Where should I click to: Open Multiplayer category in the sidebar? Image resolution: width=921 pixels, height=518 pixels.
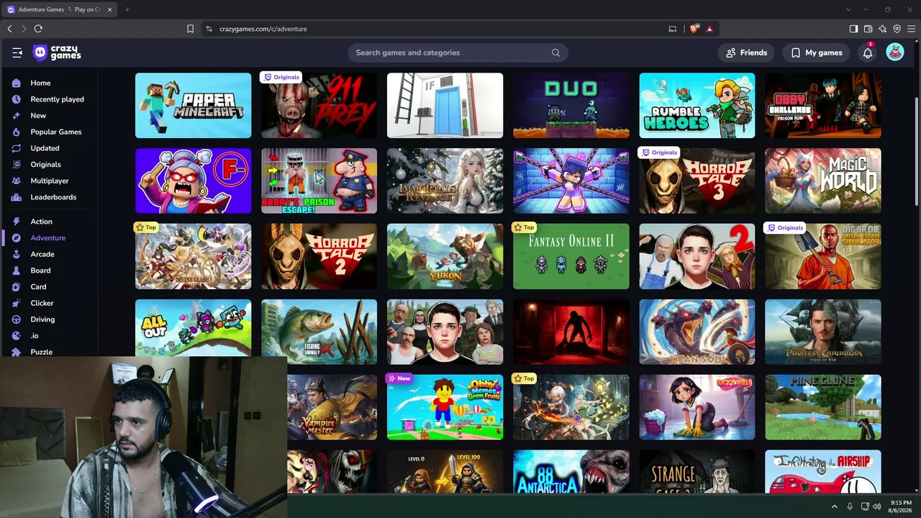pyautogui.click(x=49, y=181)
